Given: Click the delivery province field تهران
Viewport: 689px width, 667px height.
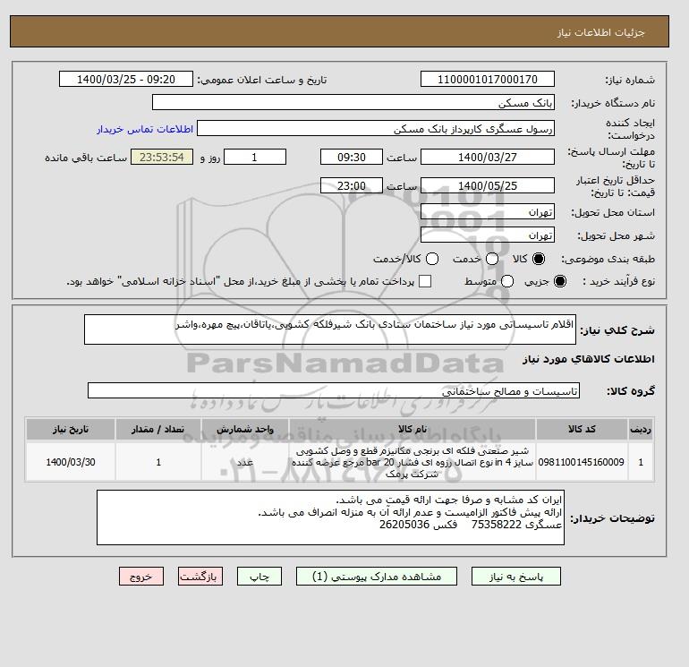Looking at the screenshot, I should coord(488,212).
